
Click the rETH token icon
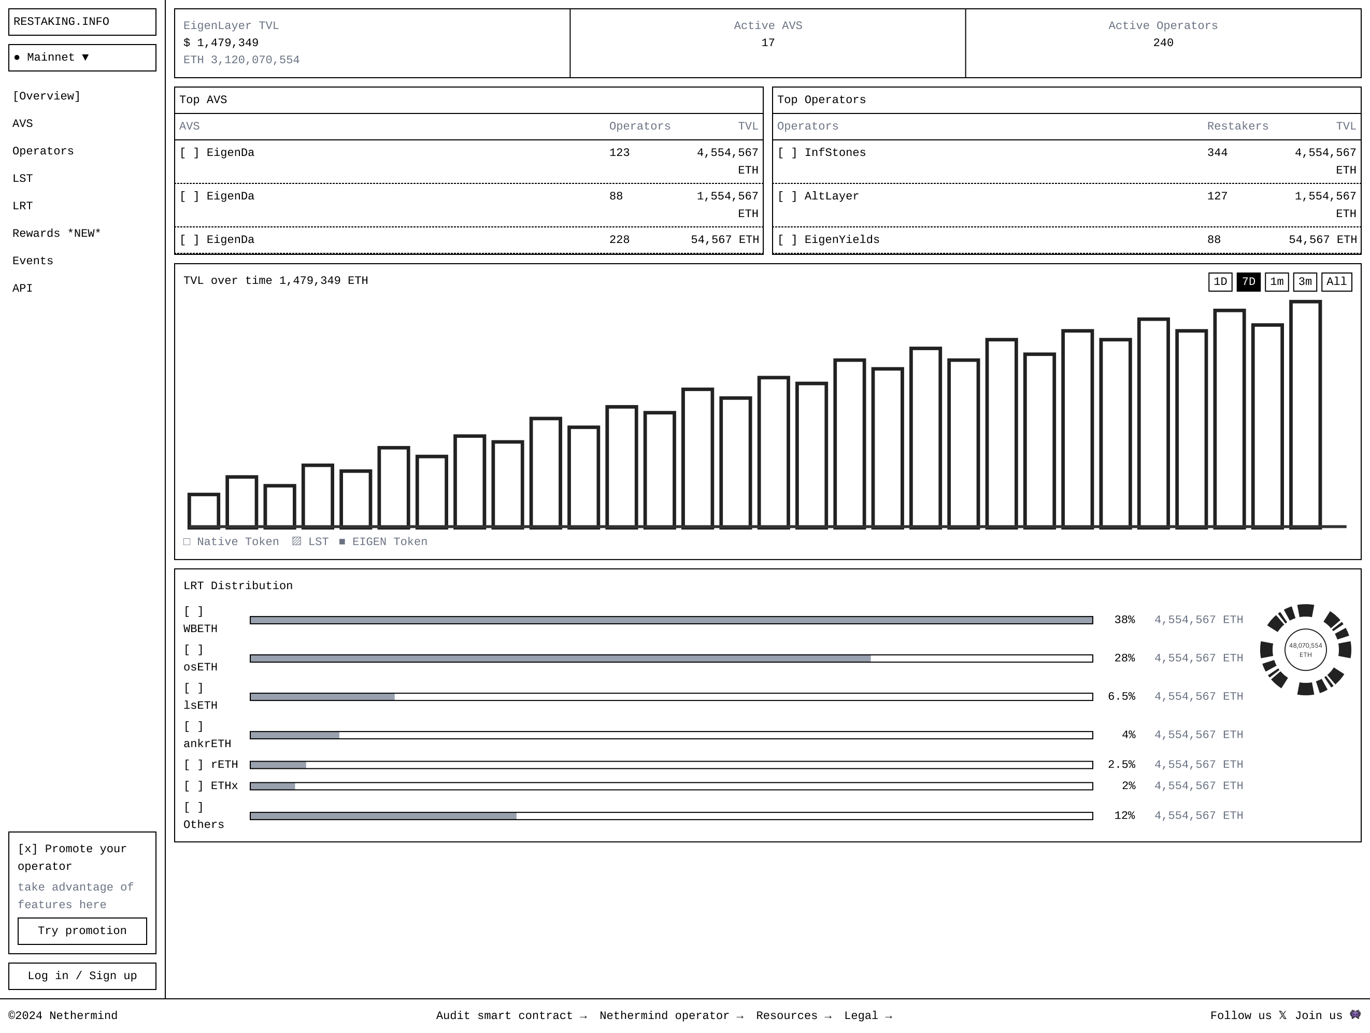click(x=193, y=765)
